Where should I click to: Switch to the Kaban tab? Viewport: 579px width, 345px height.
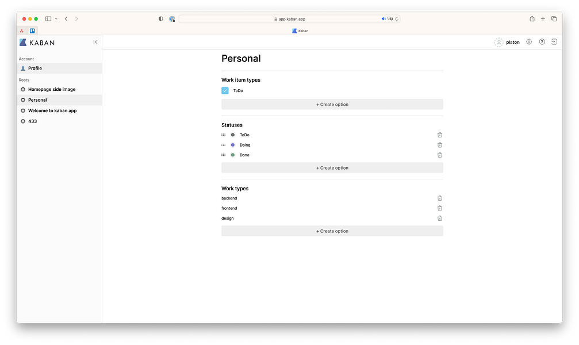pos(300,31)
